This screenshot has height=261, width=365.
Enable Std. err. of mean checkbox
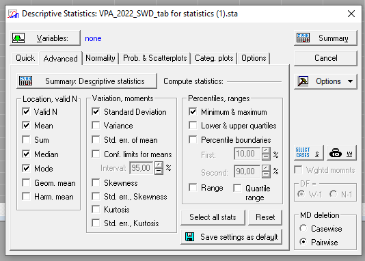click(96, 140)
